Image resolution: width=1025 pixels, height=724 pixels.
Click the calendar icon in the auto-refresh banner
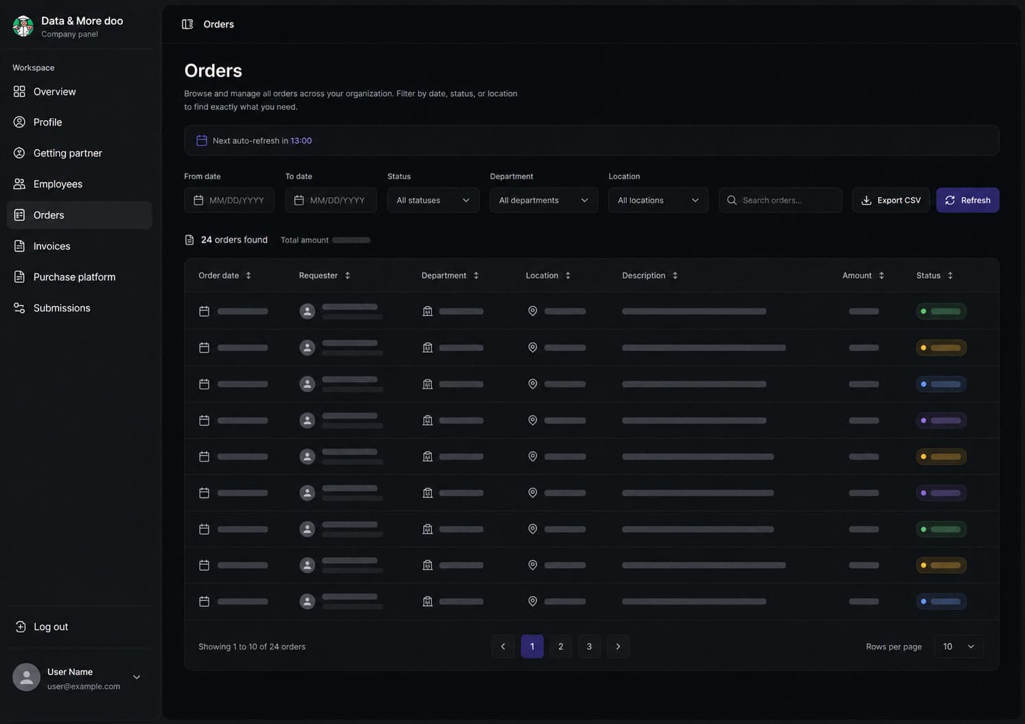coord(202,140)
